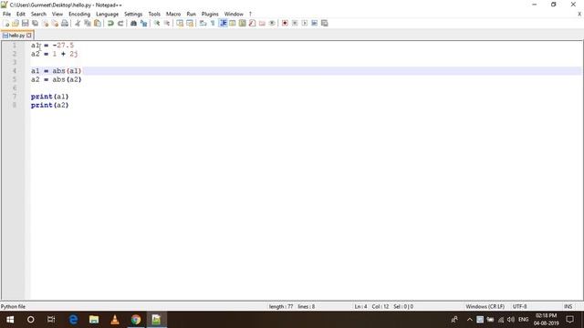Open Cortana search circle on taskbar
Viewport: 584px width, 328px height.
click(30, 320)
